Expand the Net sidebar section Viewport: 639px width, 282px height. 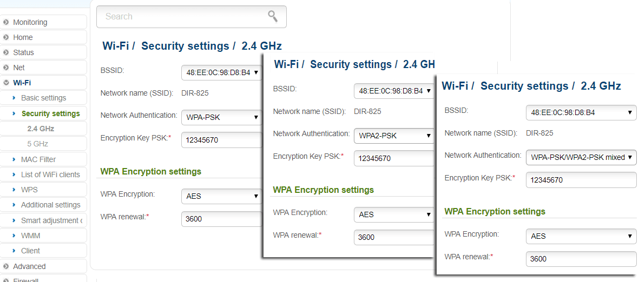click(x=19, y=68)
